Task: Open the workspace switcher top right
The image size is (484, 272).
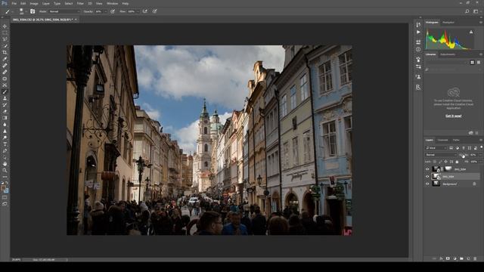Action: click(x=476, y=11)
